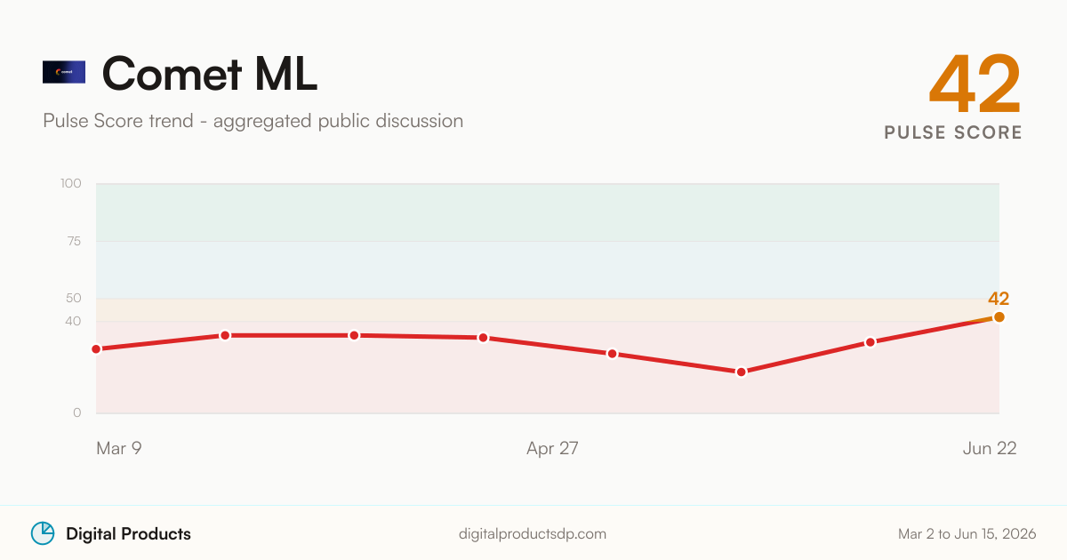Click the PULSE SCORE label
This screenshot has width=1067, height=560.
click(x=953, y=132)
